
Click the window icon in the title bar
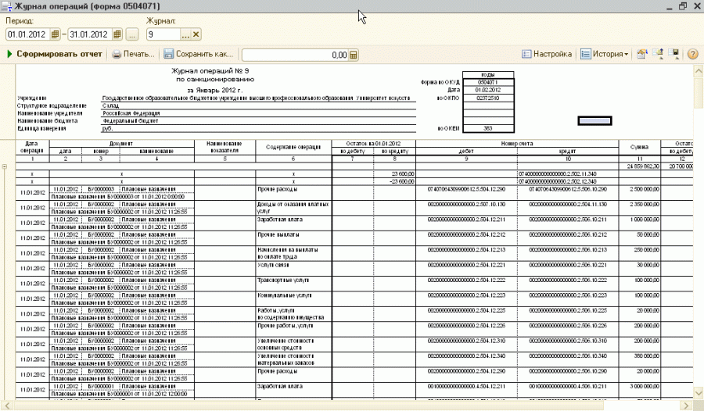(x=7, y=6)
